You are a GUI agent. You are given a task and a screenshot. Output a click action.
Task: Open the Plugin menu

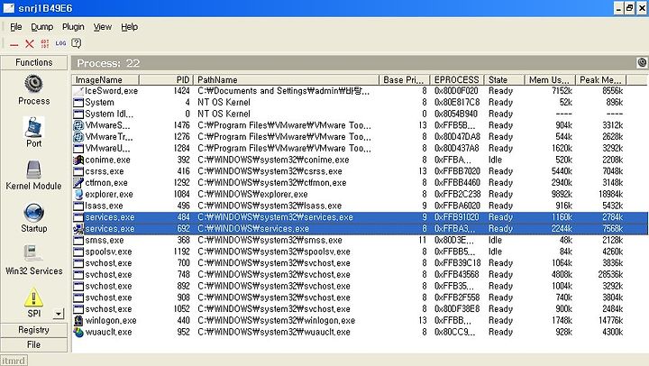73,27
